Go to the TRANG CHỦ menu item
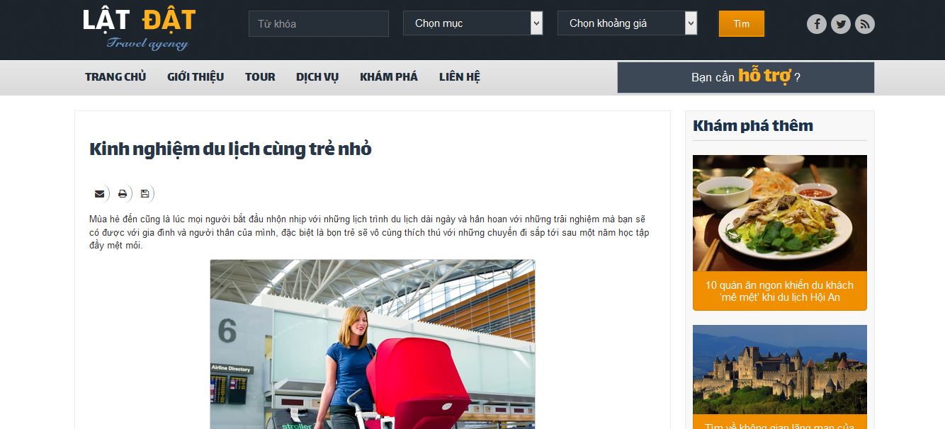The image size is (945, 429). (x=115, y=76)
